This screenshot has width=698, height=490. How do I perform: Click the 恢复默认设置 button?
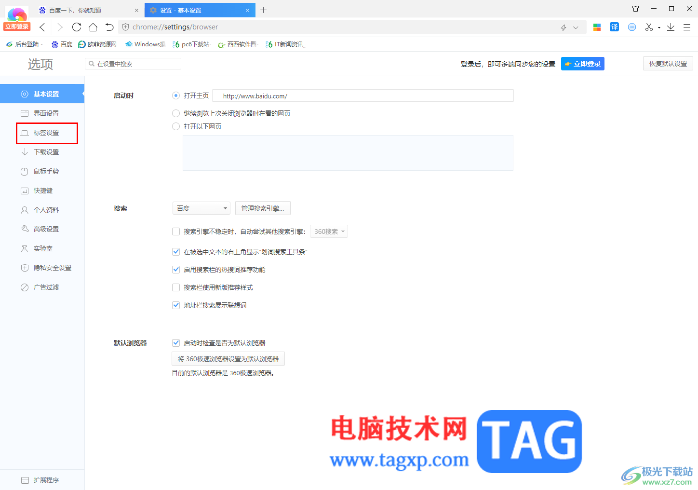point(668,64)
